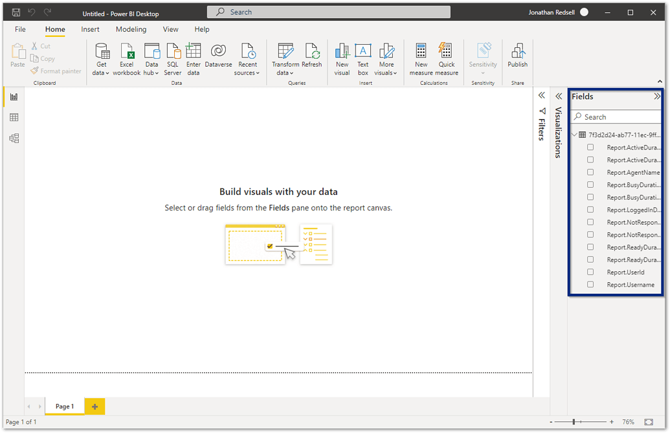Enable the Report.UserId field
This screenshot has width=670, height=433.
590,272
